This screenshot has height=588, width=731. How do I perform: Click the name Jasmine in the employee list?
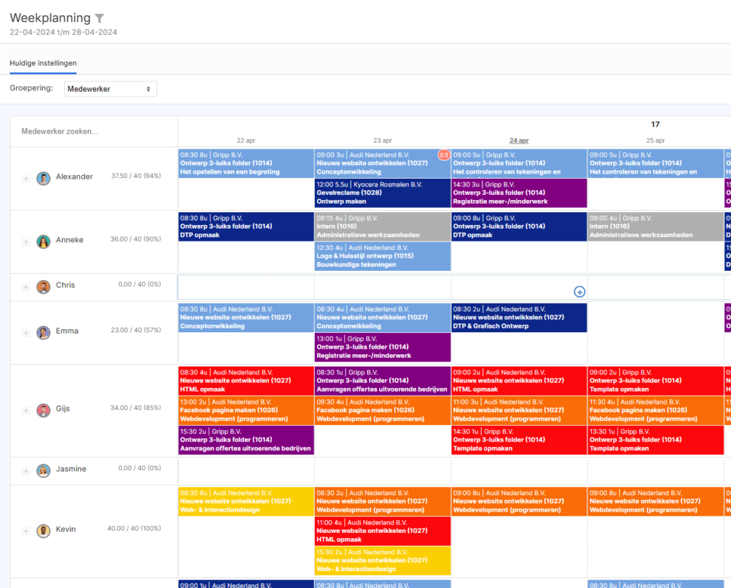[x=71, y=469]
